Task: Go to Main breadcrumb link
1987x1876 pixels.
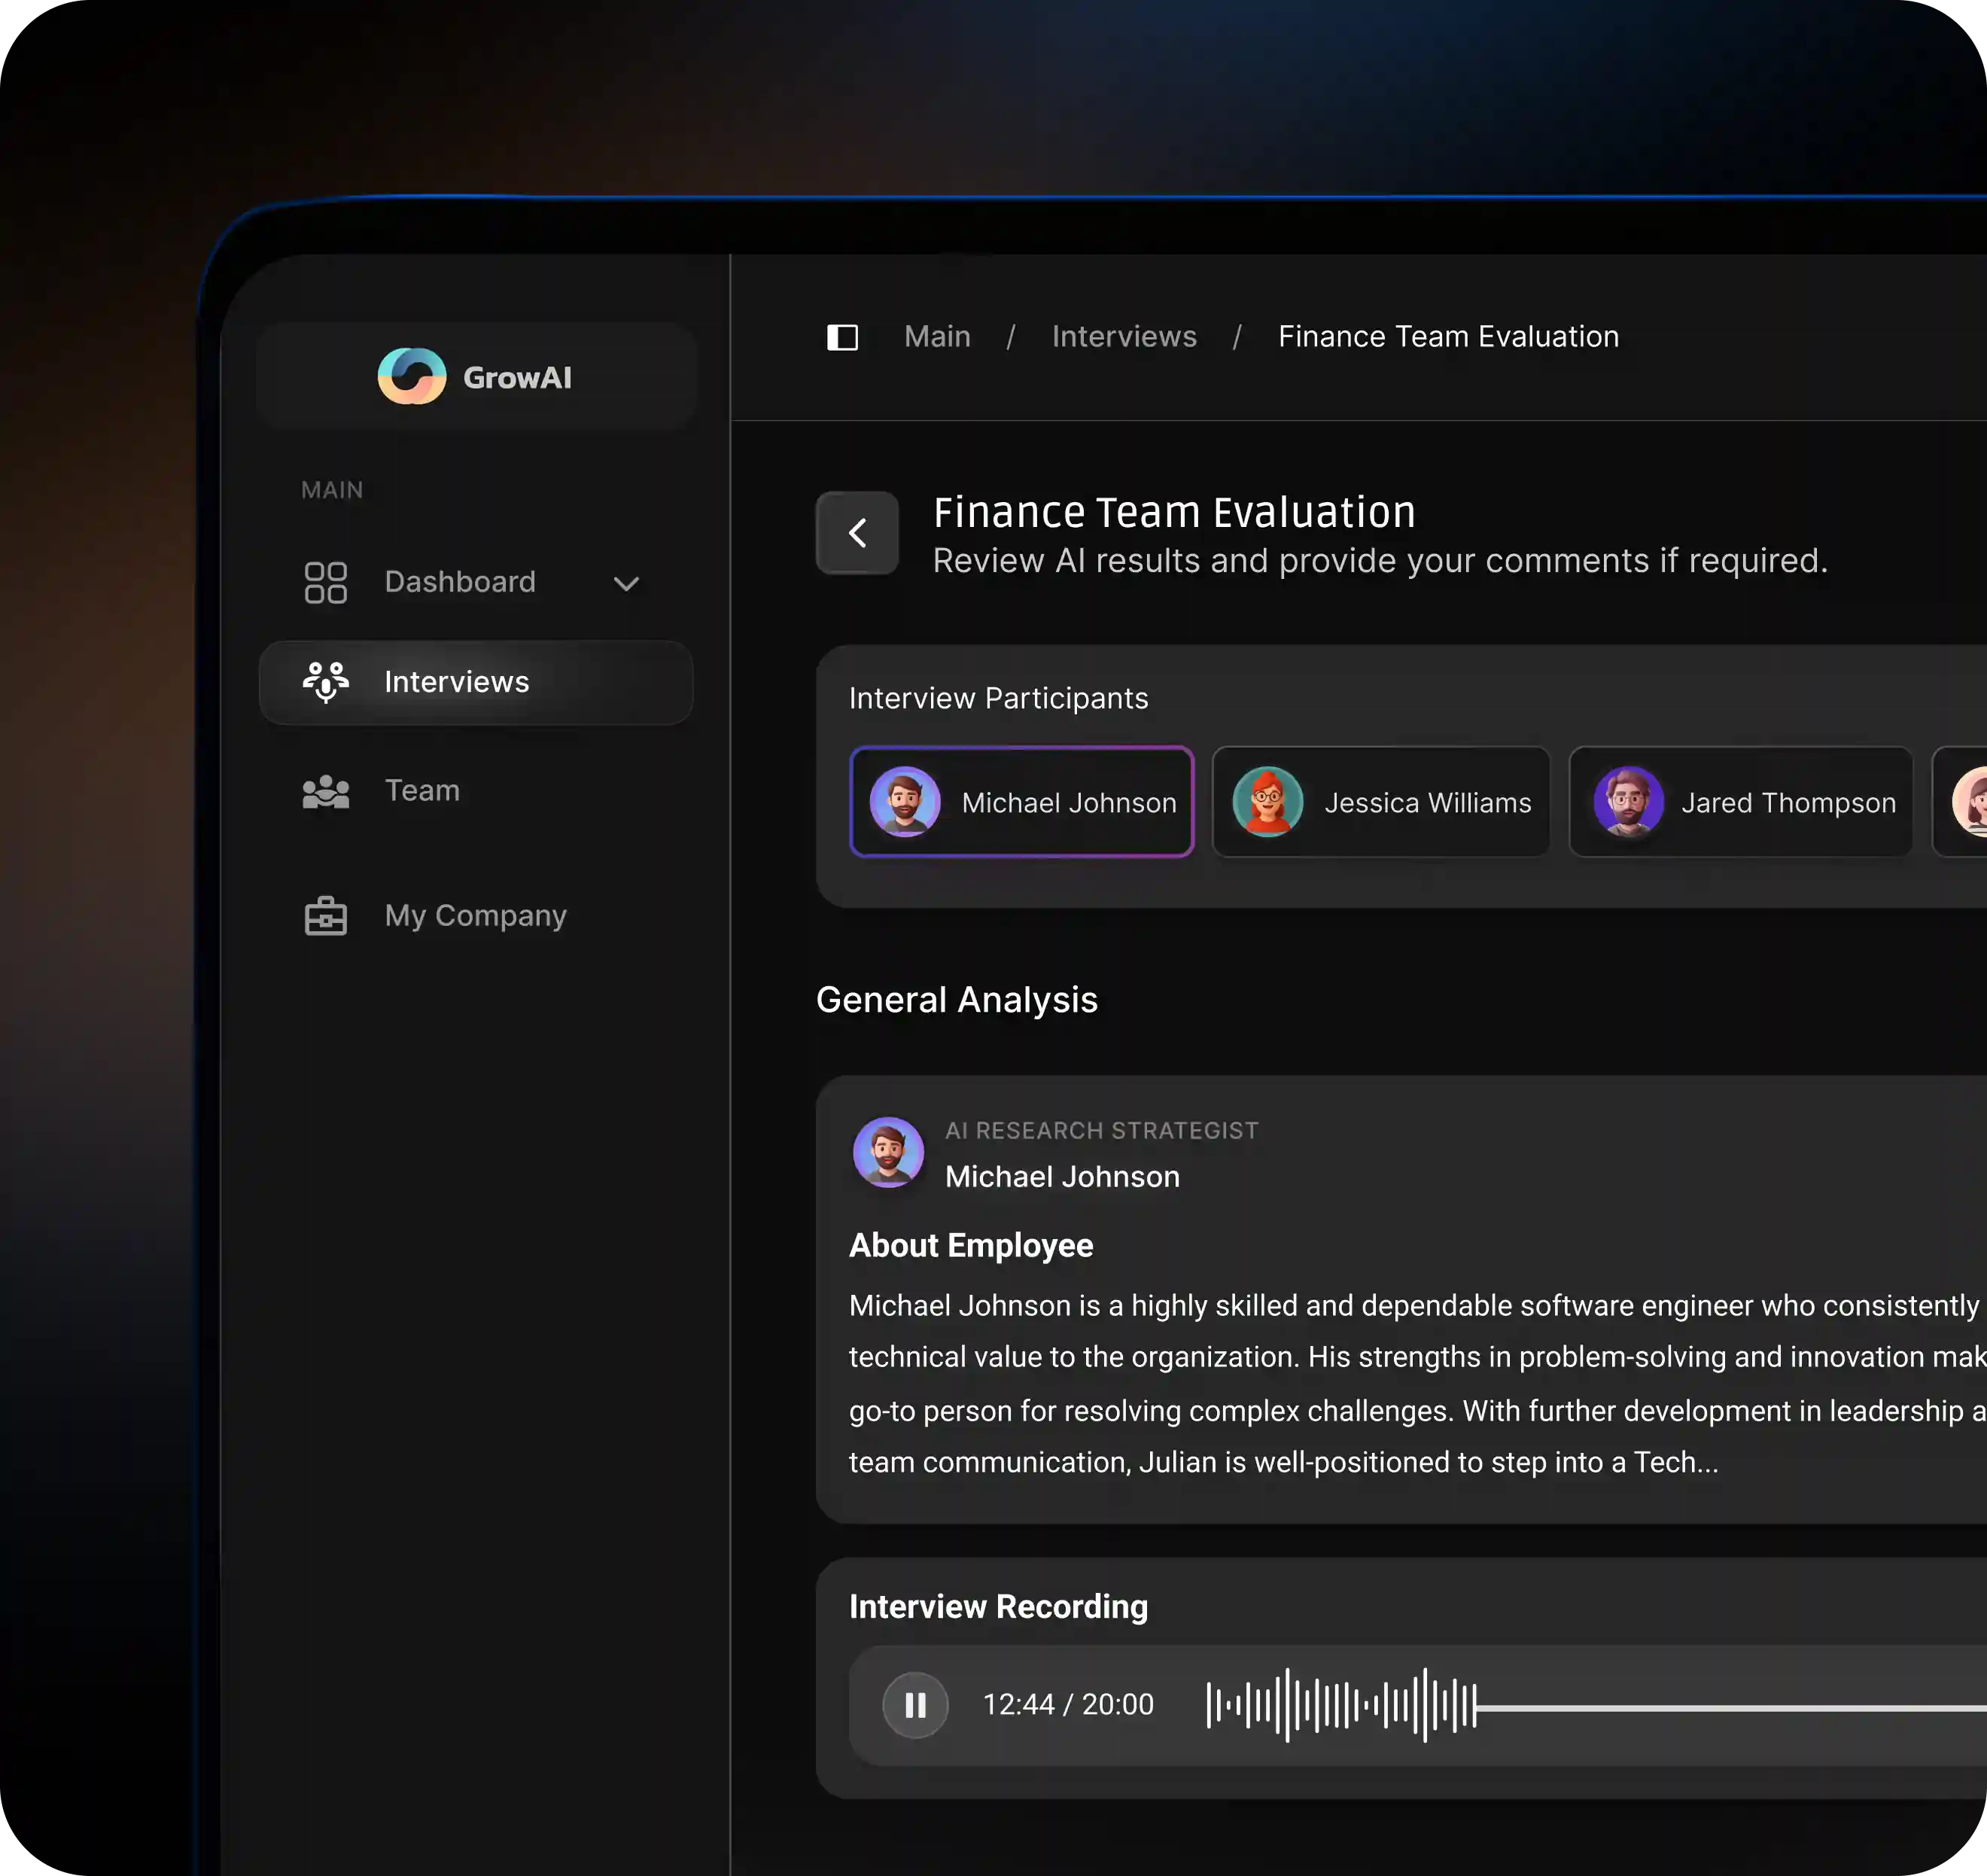Action: tap(937, 337)
